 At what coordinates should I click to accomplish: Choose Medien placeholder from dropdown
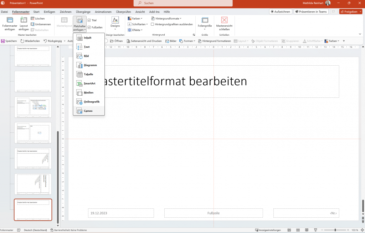click(x=89, y=92)
